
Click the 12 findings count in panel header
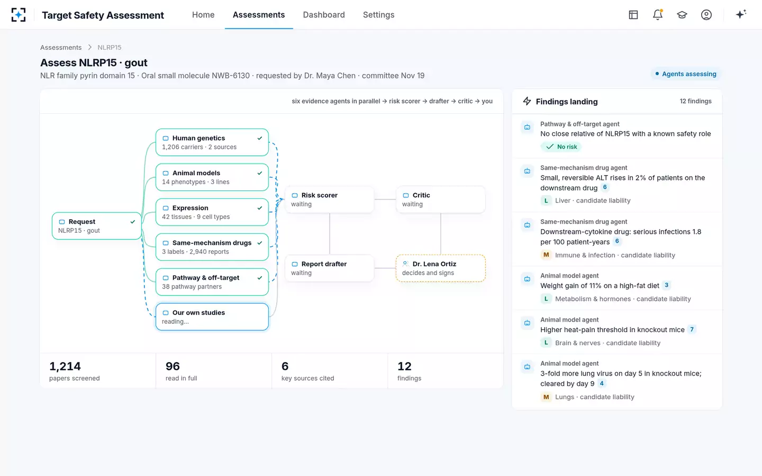pos(695,102)
